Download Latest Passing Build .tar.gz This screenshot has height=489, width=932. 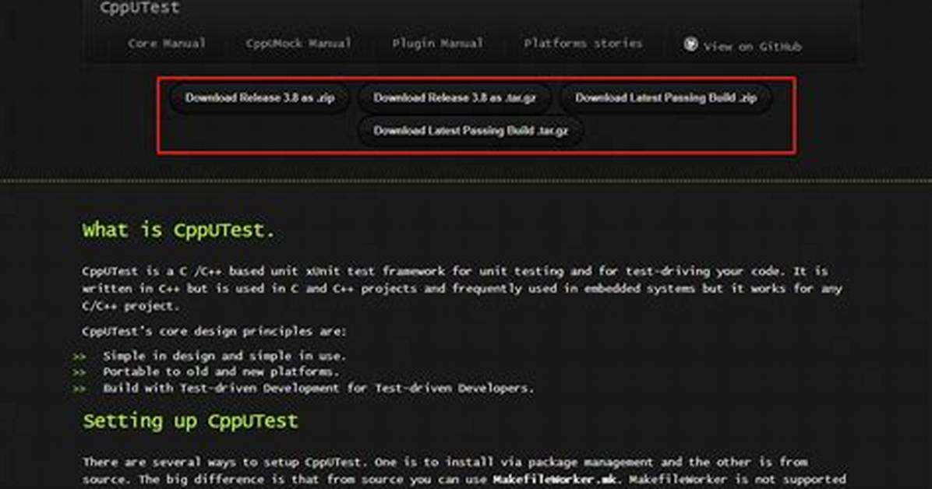pyautogui.click(x=471, y=131)
